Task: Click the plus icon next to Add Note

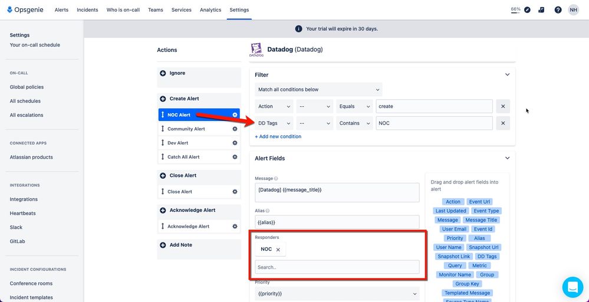Action: [x=163, y=245]
